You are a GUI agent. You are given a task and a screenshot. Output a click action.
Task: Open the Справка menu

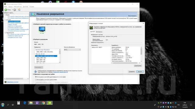point(32,7)
